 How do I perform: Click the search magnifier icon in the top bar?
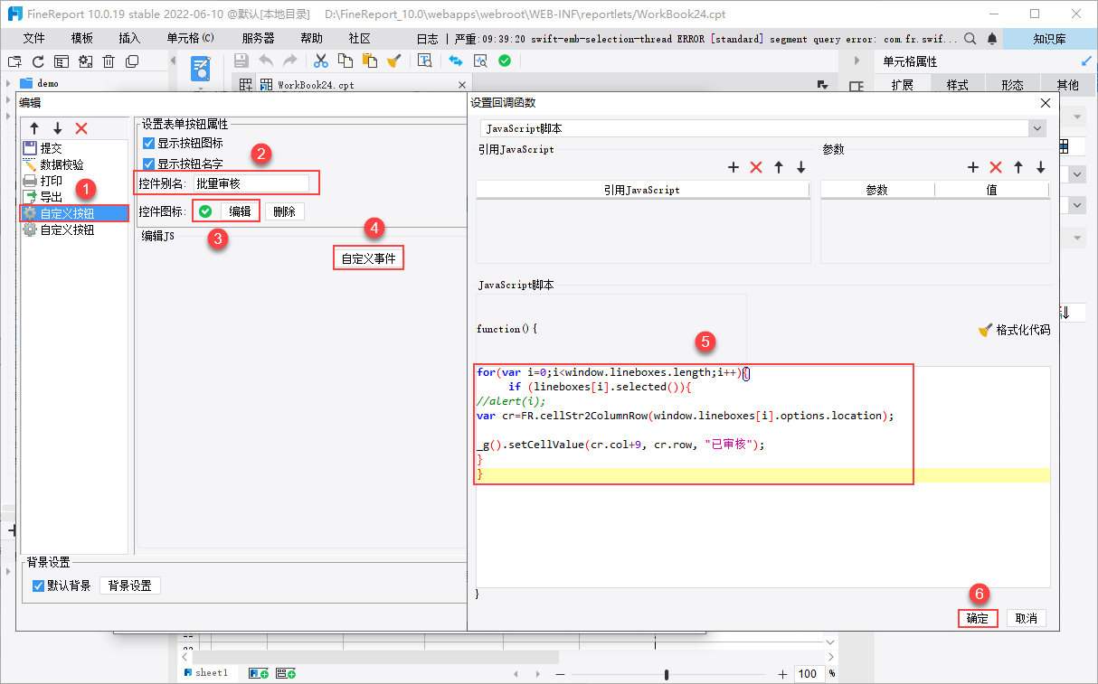point(970,39)
